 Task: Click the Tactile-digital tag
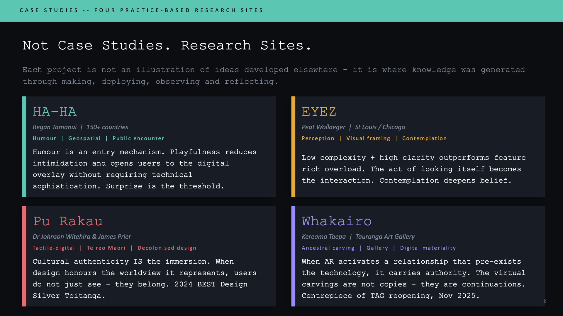point(54,248)
